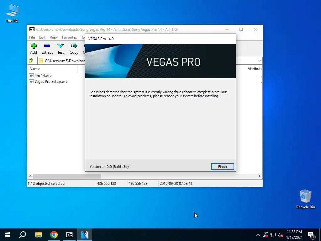Expand the 7-Zip address path dropdown
321x241 pixels.
[x=260, y=61]
